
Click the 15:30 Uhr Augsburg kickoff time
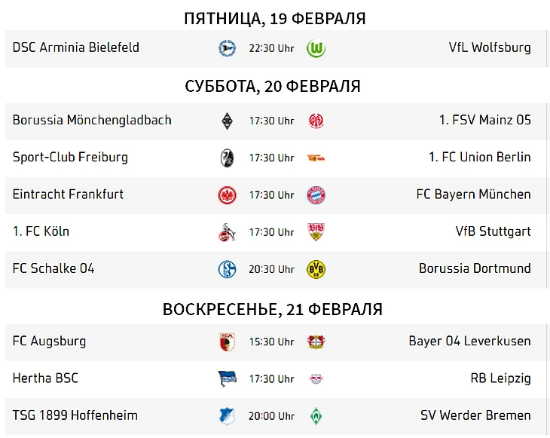[x=271, y=342]
